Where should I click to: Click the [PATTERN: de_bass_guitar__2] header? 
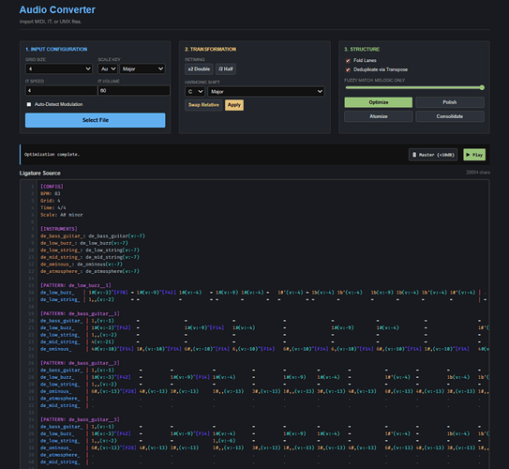coord(80,363)
